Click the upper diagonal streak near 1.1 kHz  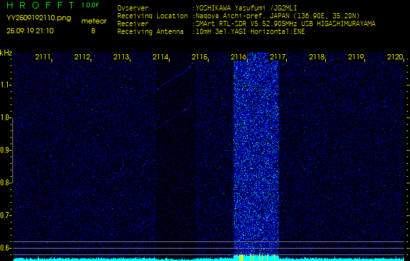pos(175,76)
